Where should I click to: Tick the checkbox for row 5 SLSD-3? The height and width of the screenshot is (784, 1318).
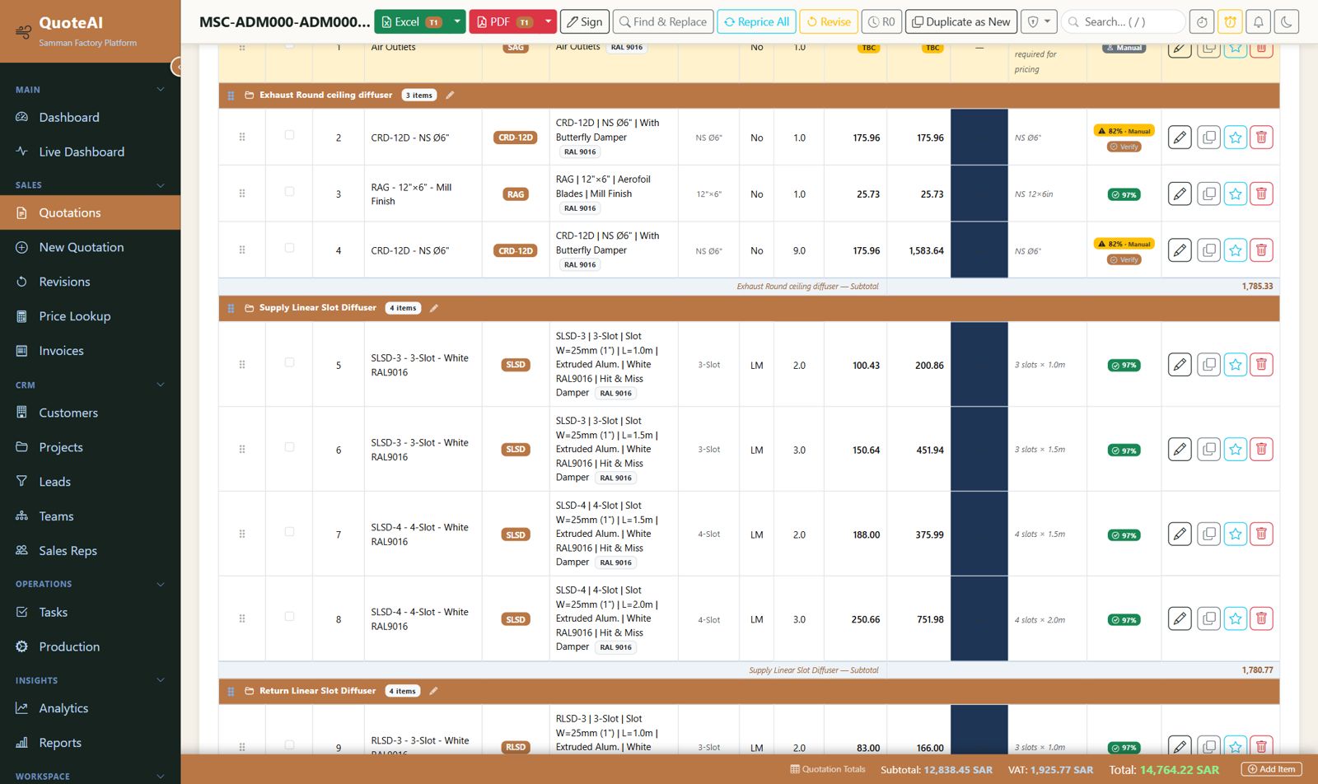click(x=289, y=362)
